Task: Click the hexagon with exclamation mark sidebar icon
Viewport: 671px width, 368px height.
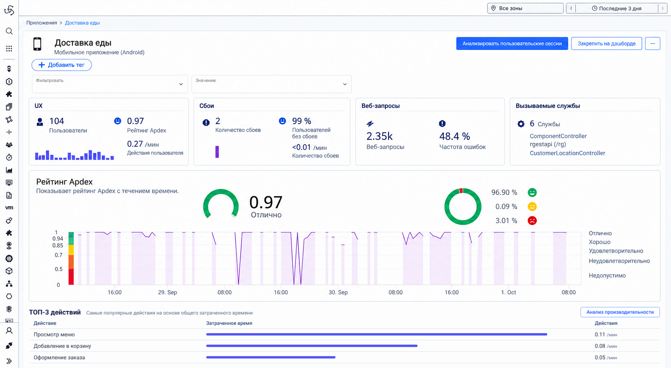Action: click(9, 82)
